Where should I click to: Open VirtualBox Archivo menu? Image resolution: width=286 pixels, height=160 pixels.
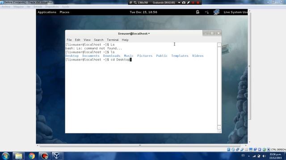pos(6,7)
